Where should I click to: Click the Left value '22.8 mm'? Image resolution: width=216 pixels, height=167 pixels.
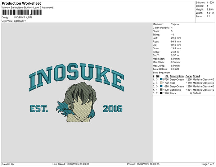point(176,38)
